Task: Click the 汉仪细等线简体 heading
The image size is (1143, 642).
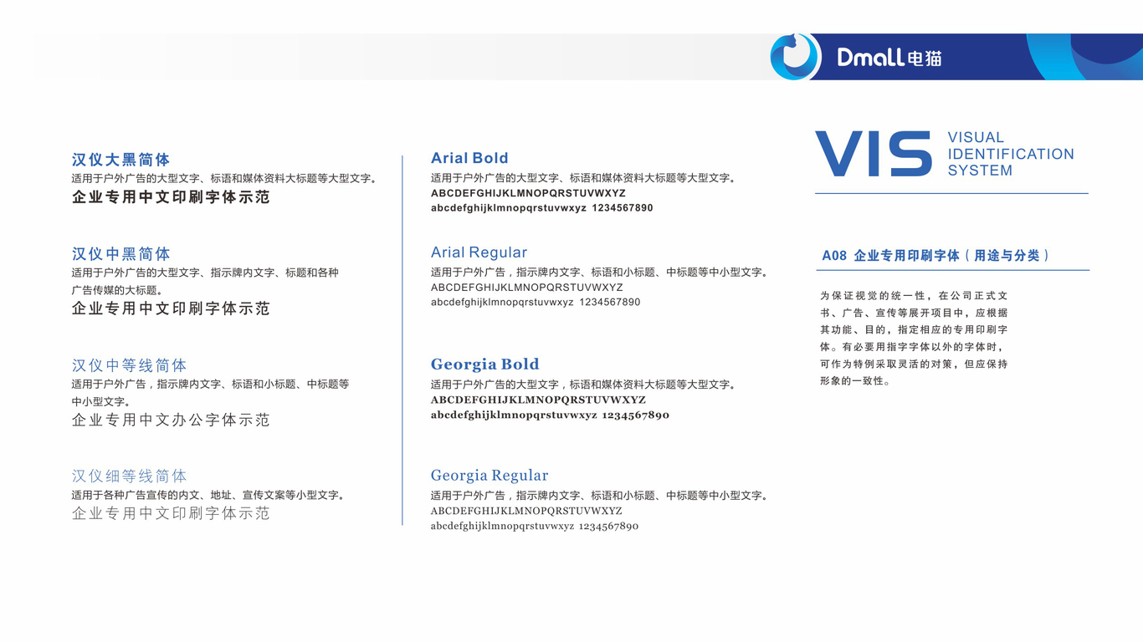Action: click(130, 476)
